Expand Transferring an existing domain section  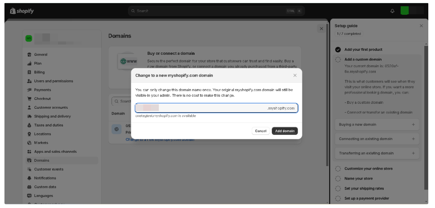click(x=413, y=153)
